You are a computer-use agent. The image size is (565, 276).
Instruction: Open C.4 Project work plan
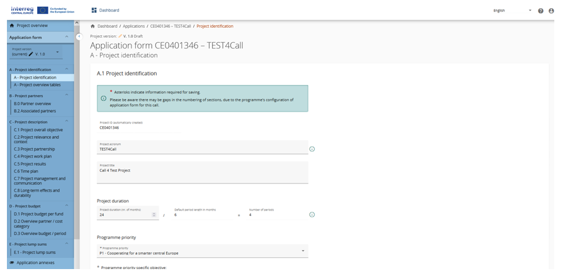tap(33, 156)
